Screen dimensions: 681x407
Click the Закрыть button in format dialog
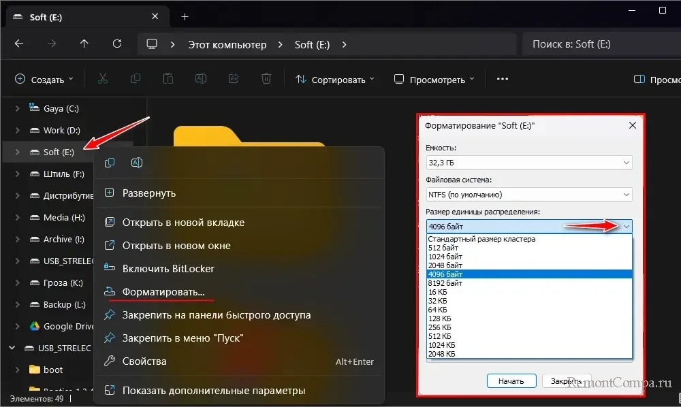567,381
